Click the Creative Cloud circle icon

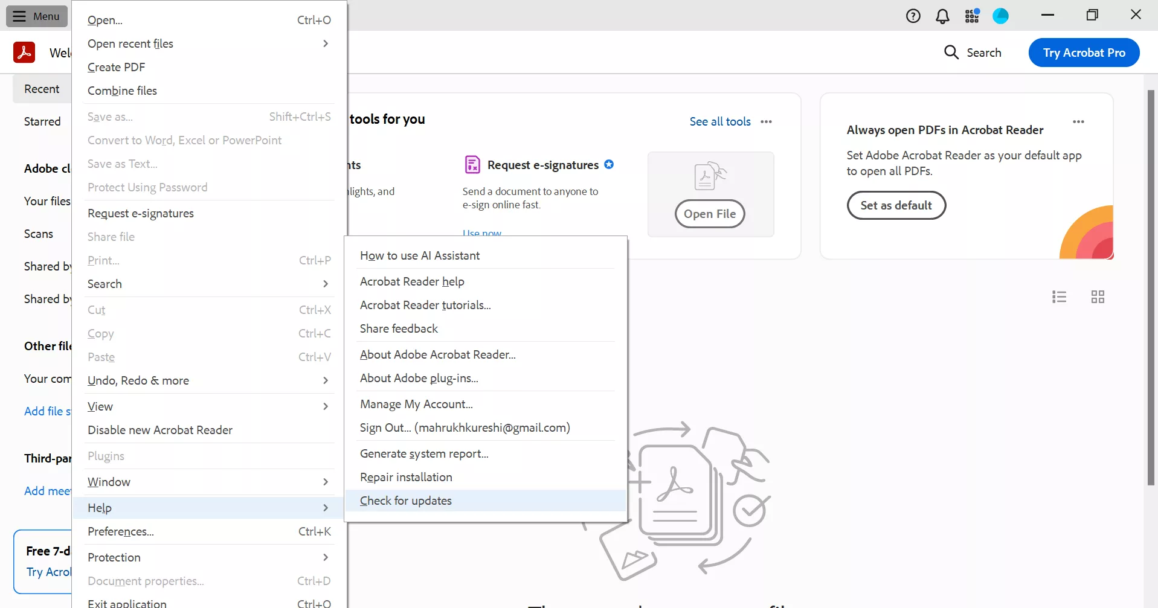1000,16
